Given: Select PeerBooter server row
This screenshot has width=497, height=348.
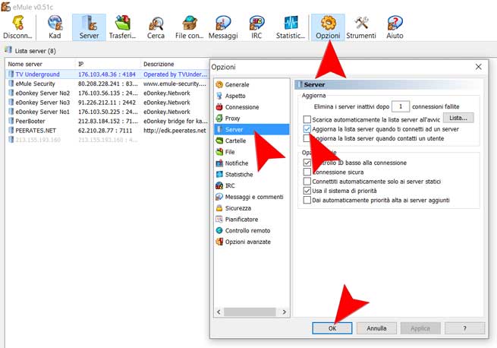Looking at the screenshot, I should [x=107, y=122].
